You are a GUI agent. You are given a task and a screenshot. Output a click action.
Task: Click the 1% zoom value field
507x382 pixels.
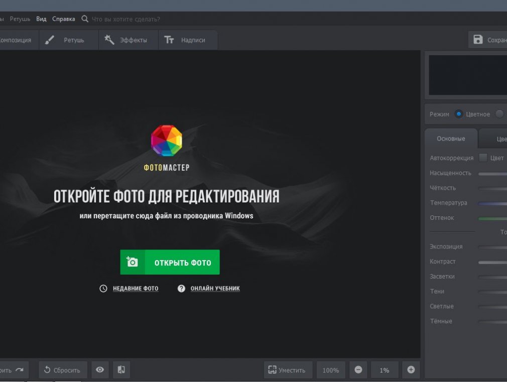385,370
